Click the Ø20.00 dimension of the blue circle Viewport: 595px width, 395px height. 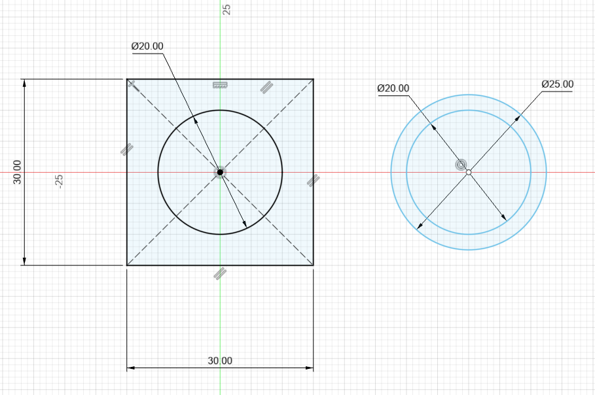393,88
